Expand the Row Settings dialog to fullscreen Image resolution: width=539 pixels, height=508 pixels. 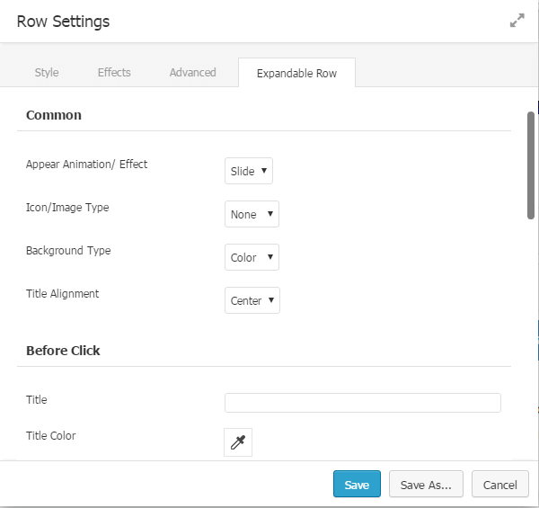point(517,21)
